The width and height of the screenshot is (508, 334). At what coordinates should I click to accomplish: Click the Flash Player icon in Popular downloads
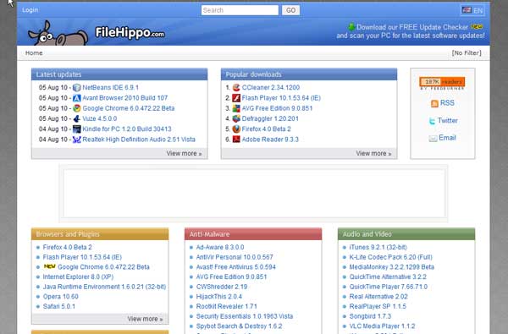pos(236,98)
